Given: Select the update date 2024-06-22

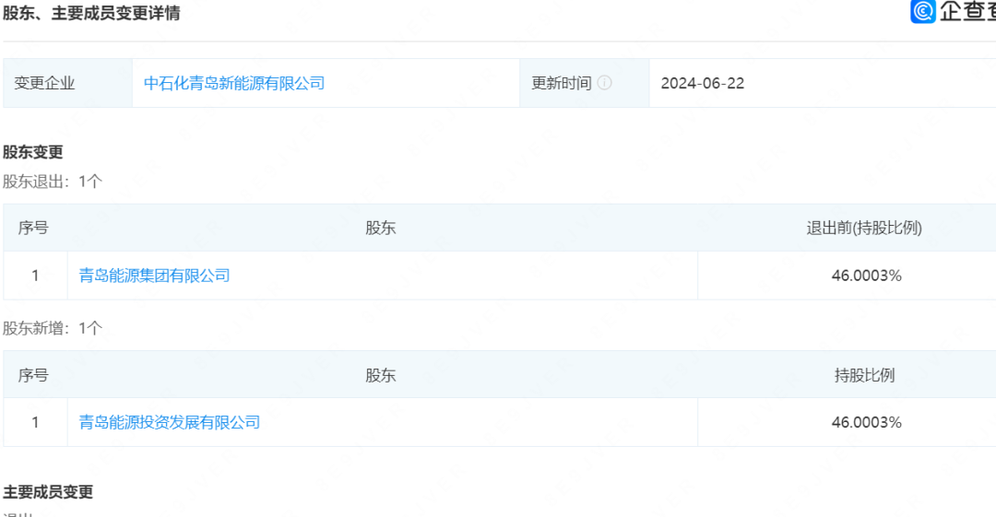Looking at the screenshot, I should [703, 83].
